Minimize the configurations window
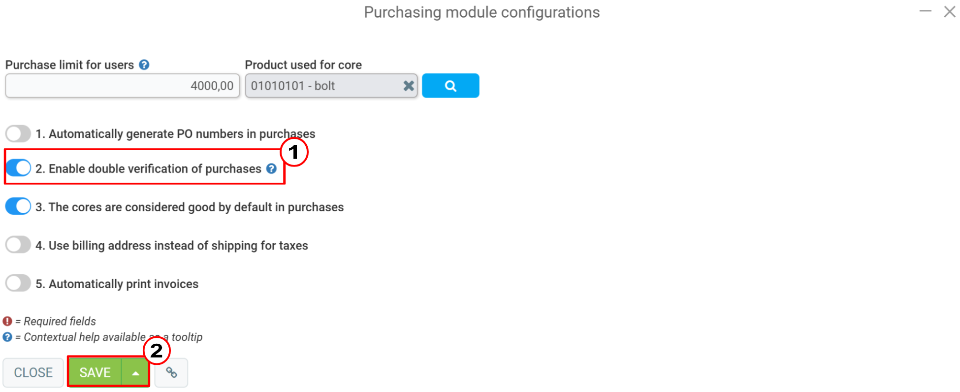 pos(925,11)
